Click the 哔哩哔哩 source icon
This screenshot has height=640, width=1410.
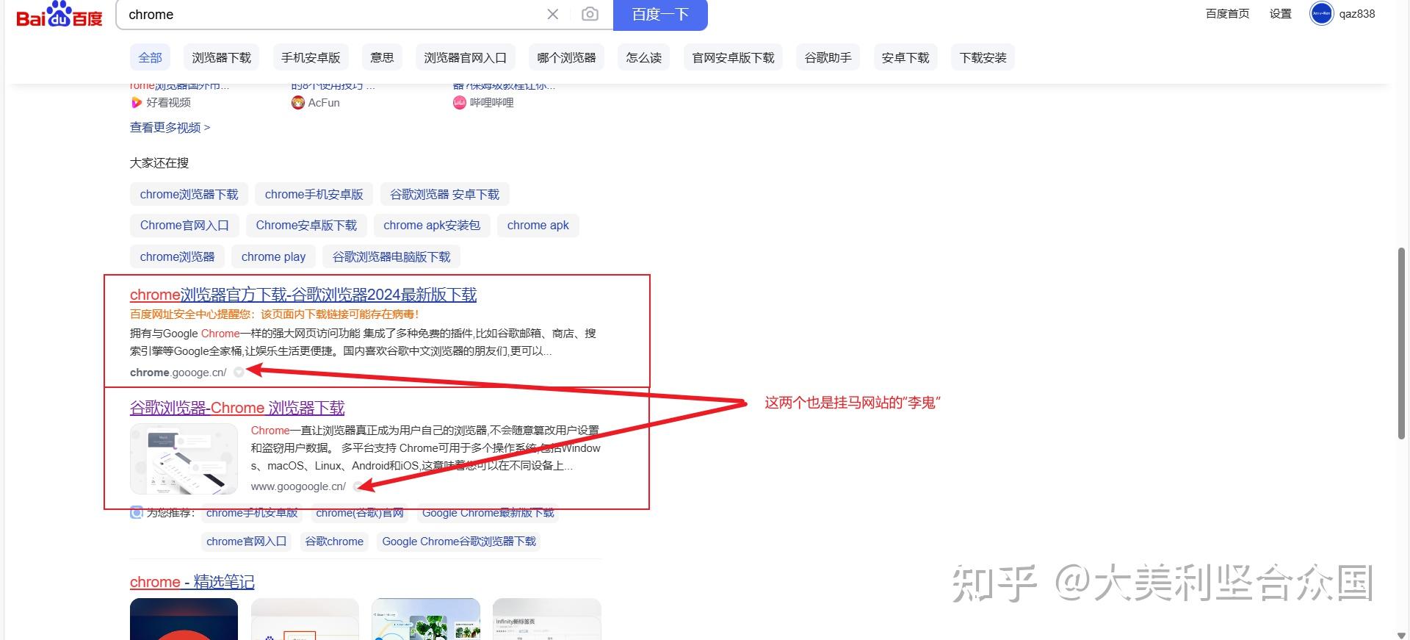459,103
